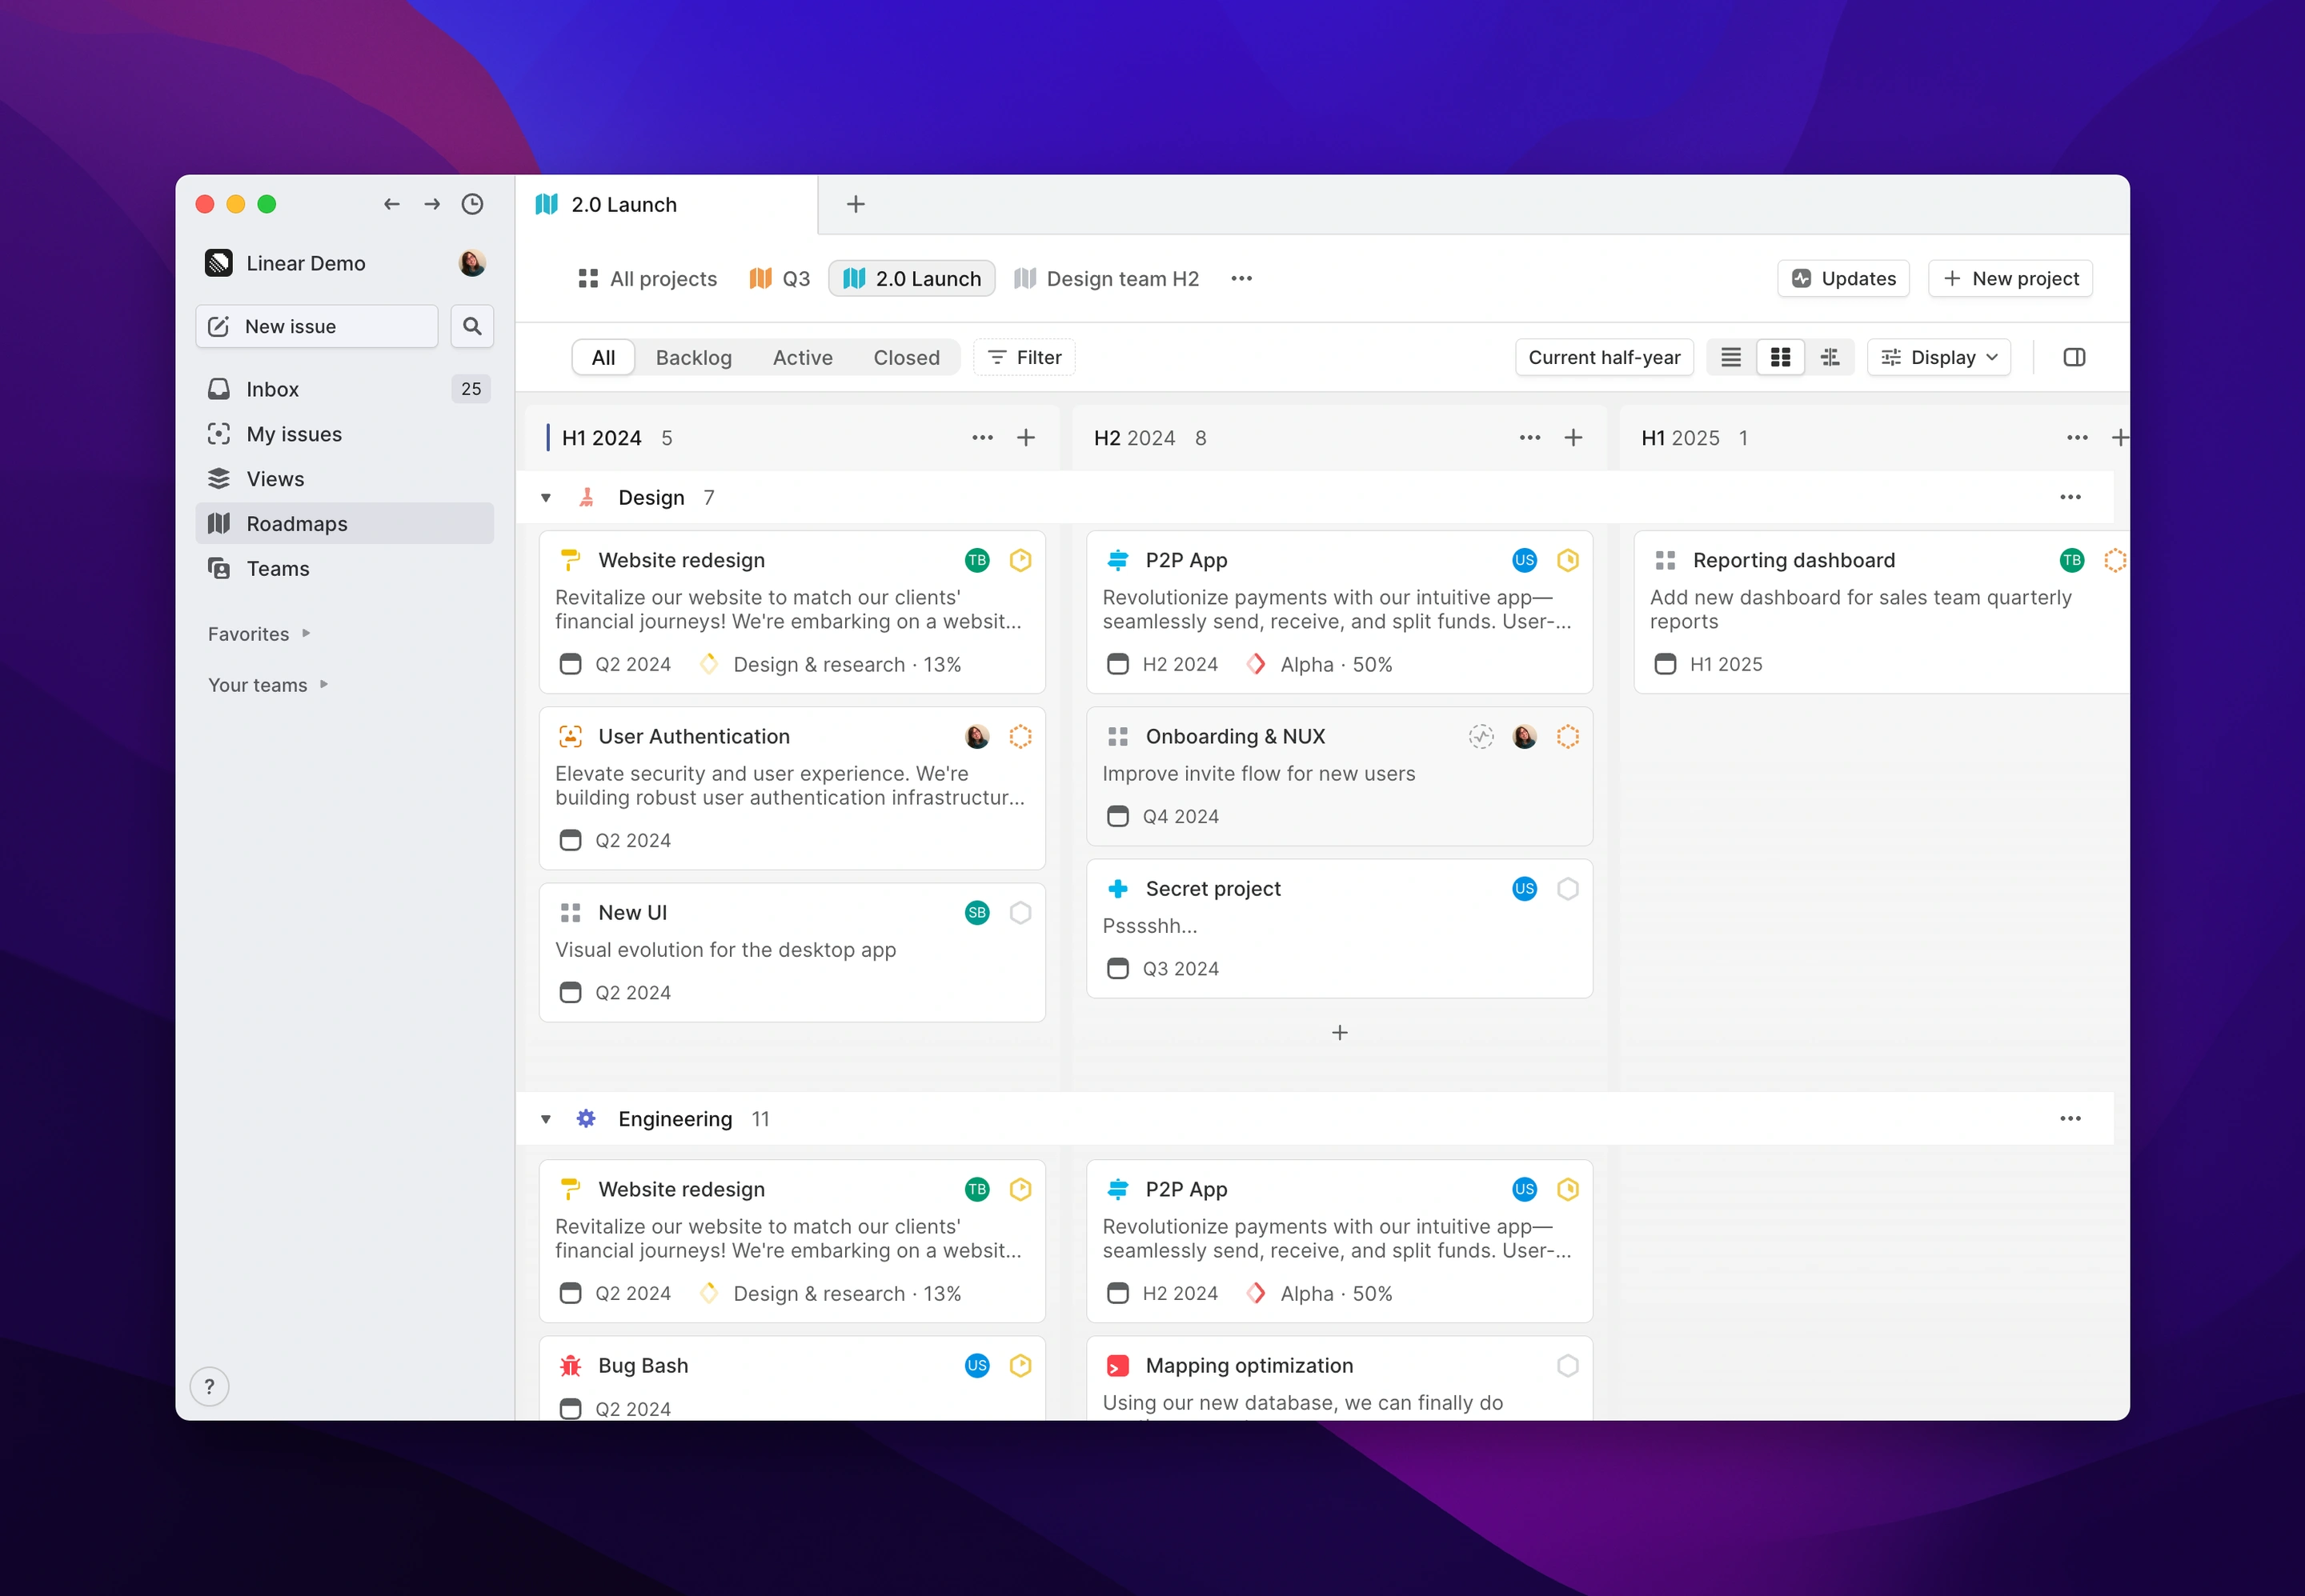
Task: Open My issues in the sidebar
Action: (345, 433)
